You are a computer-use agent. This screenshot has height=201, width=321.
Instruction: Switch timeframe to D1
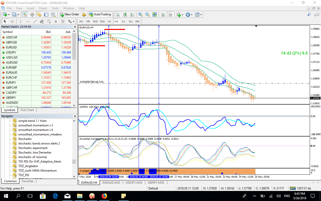click(x=123, y=21)
